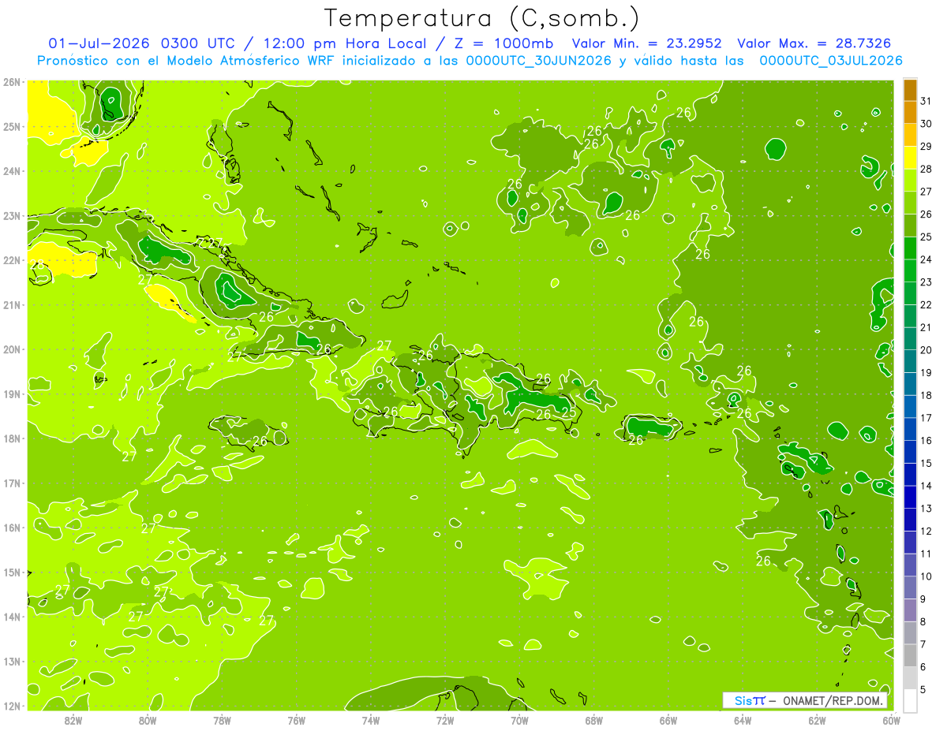Click the yellow legend swatch between 28 and 29
The image size is (947, 731).
[x=910, y=157]
